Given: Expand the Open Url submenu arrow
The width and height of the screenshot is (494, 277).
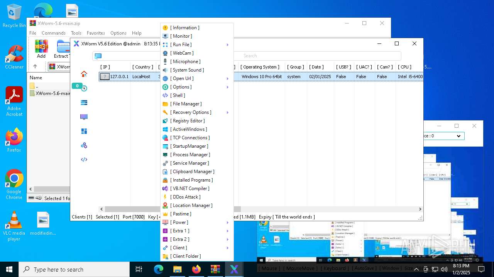Looking at the screenshot, I should point(228,78).
